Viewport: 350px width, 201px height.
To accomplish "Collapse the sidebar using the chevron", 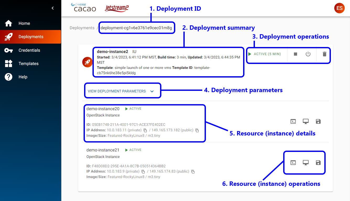I will tap(52, 8).
